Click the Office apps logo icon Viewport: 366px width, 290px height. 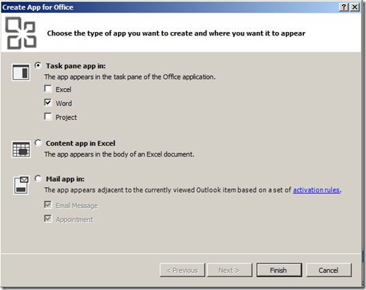(x=20, y=33)
